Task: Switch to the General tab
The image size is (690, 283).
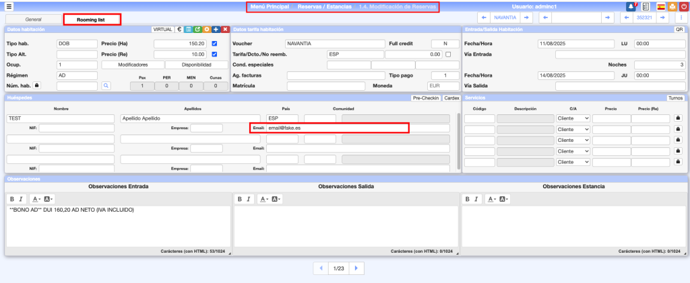Action: click(33, 19)
